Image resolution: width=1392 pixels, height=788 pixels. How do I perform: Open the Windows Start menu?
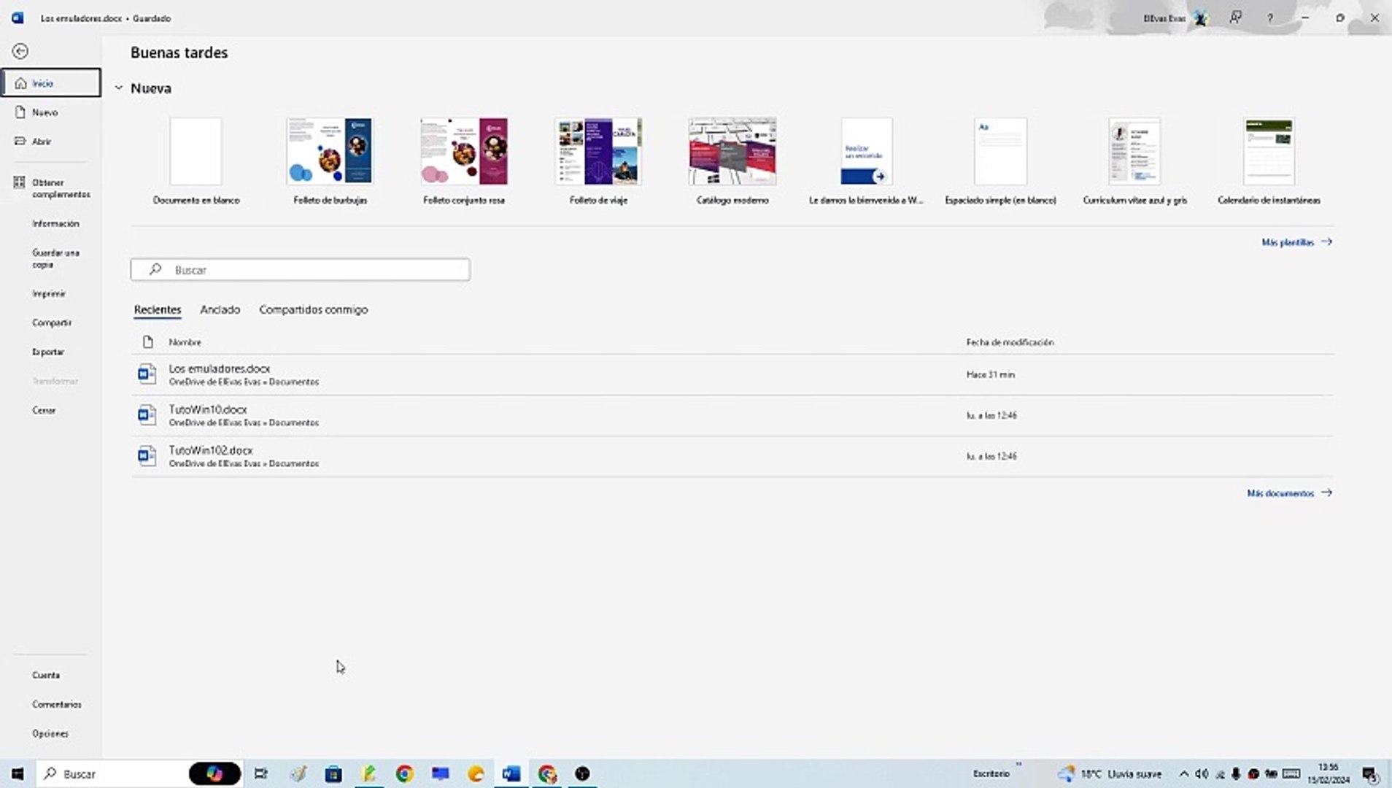click(x=18, y=773)
